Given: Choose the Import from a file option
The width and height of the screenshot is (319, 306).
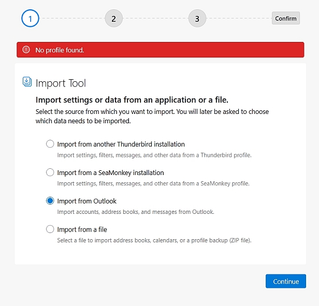Looking at the screenshot, I should click(x=50, y=229).
